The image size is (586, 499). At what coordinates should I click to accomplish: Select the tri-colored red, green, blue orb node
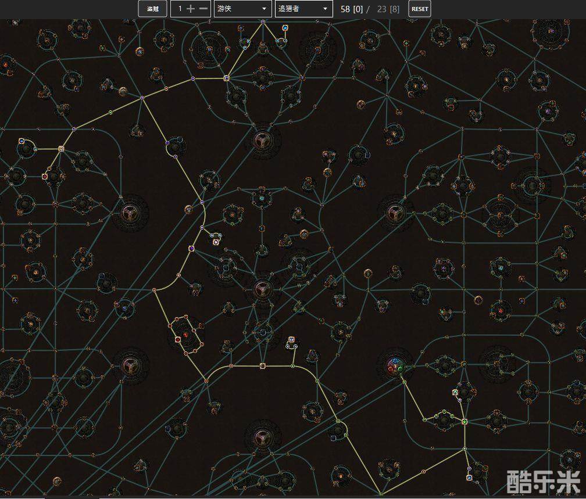click(x=396, y=365)
